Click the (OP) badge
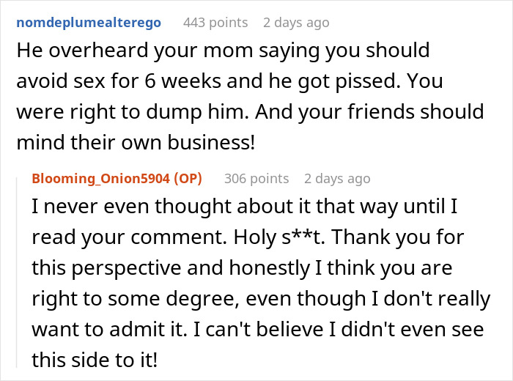The height and width of the screenshot is (381, 513). [x=188, y=178]
